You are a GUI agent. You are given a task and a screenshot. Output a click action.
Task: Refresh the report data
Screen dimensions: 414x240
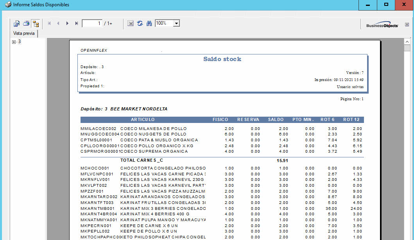click(140, 23)
